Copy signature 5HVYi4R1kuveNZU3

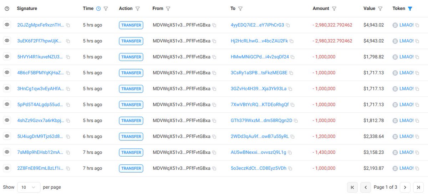68,57
